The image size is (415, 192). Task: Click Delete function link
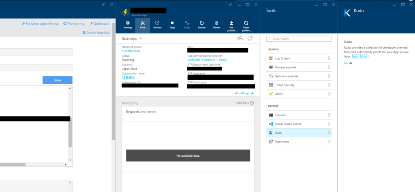tap(96, 32)
